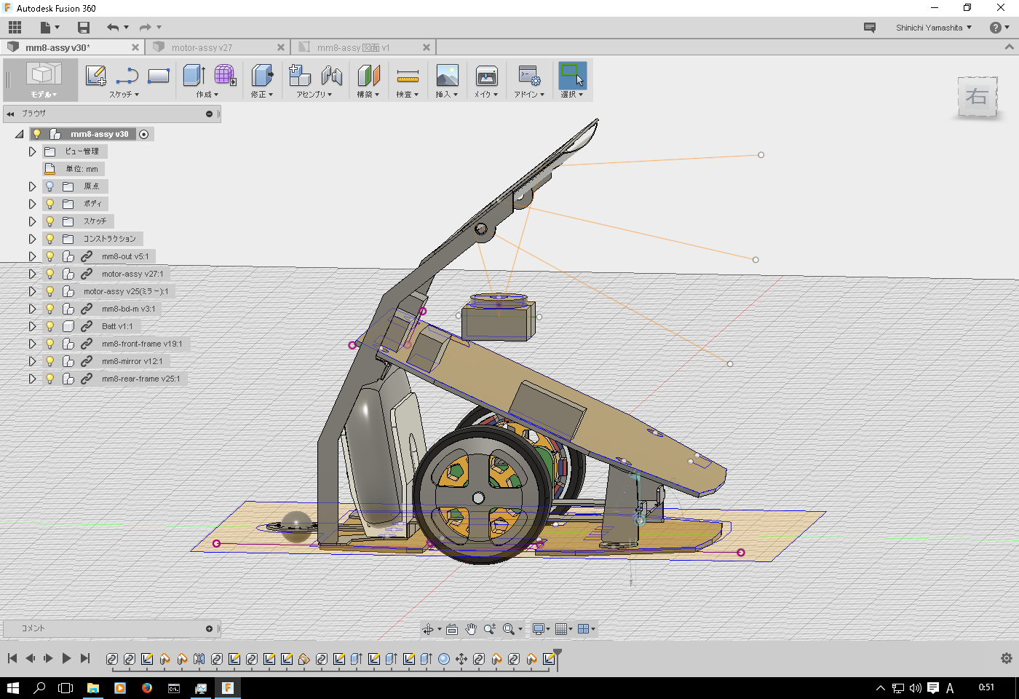Select the Measure inspect tool
The width and height of the screenshot is (1019, 699).
(408, 75)
